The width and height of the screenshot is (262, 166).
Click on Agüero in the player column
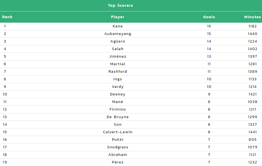(118, 41)
